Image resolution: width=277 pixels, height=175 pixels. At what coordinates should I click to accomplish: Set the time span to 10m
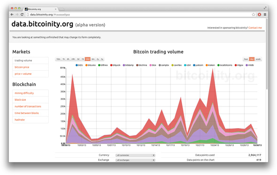pyautogui.click(x=58, y=59)
